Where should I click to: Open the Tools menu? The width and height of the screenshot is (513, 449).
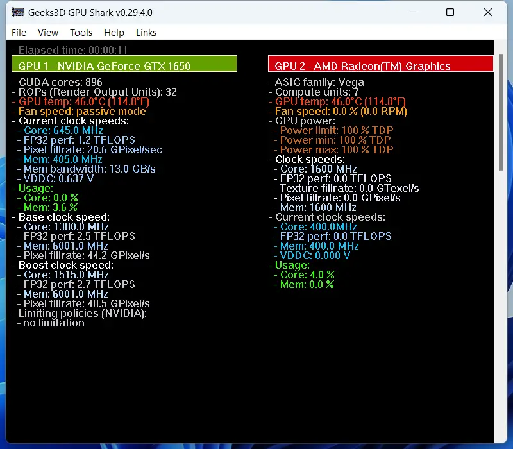point(81,33)
